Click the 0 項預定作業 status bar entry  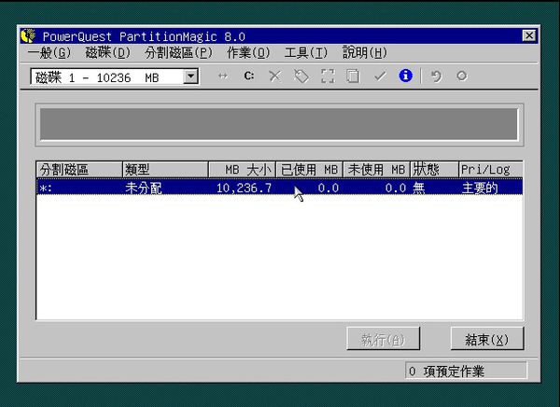pos(466,371)
